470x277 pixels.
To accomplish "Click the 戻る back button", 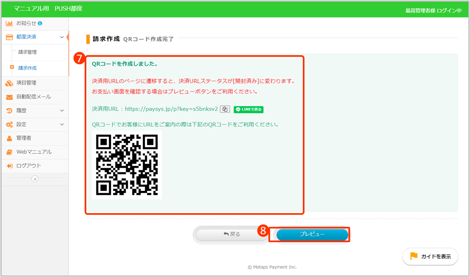I will coord(232,234).
